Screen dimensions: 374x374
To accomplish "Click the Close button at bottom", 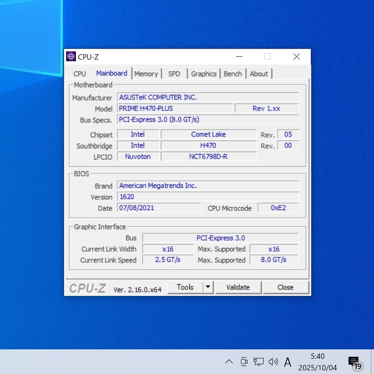I will [x=285, y=287].
